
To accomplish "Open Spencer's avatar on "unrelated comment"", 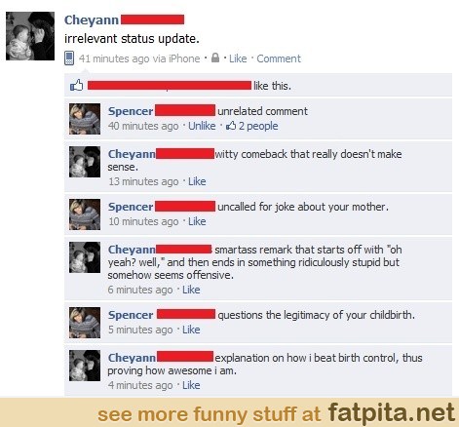I will (x=85, y=119).
